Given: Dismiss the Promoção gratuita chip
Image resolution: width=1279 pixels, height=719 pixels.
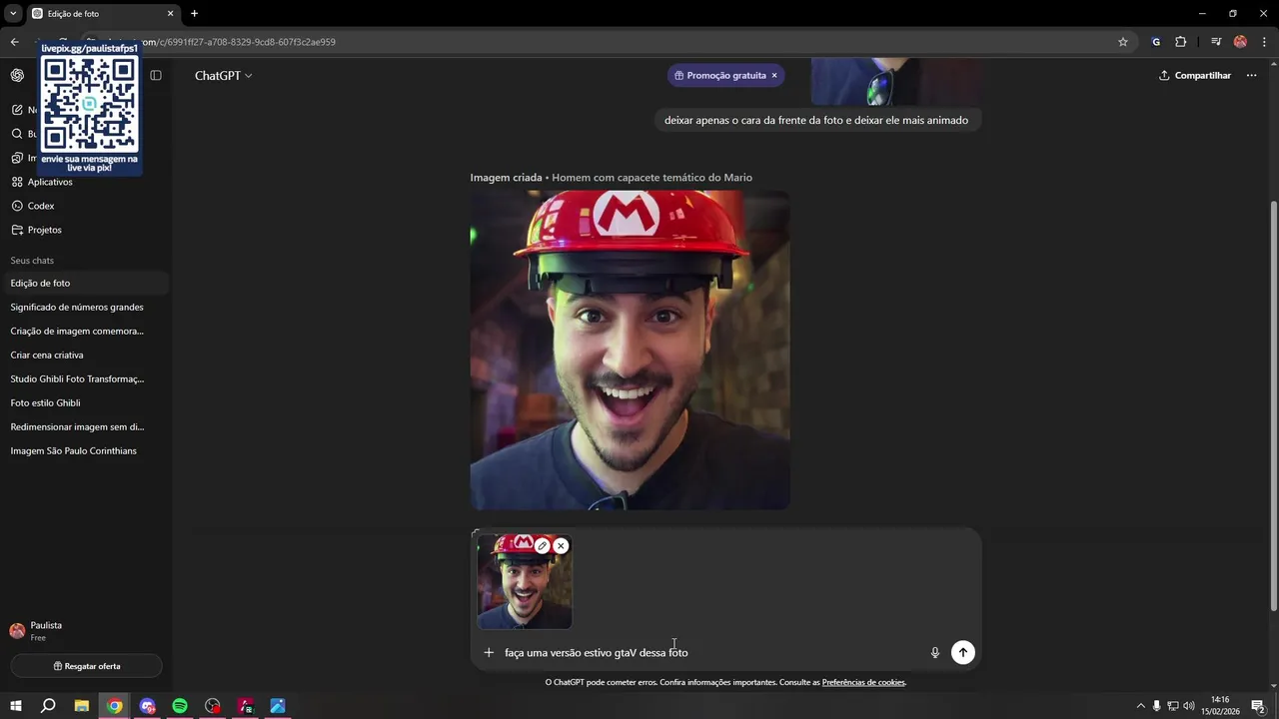Looking at the screenshot, I should coord(774,75).
